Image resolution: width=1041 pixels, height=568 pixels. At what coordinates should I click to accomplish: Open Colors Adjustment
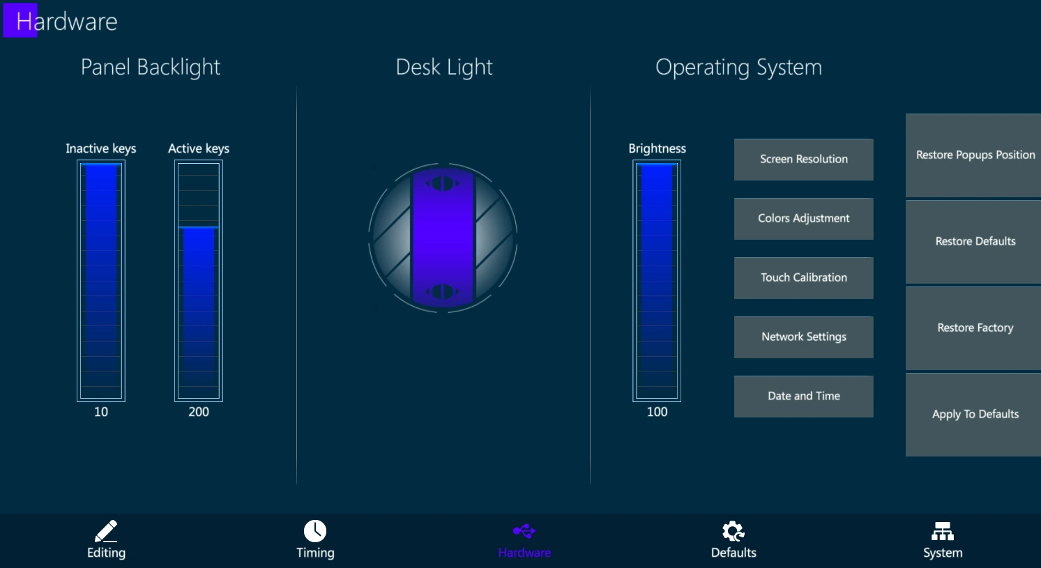(804, 219)
